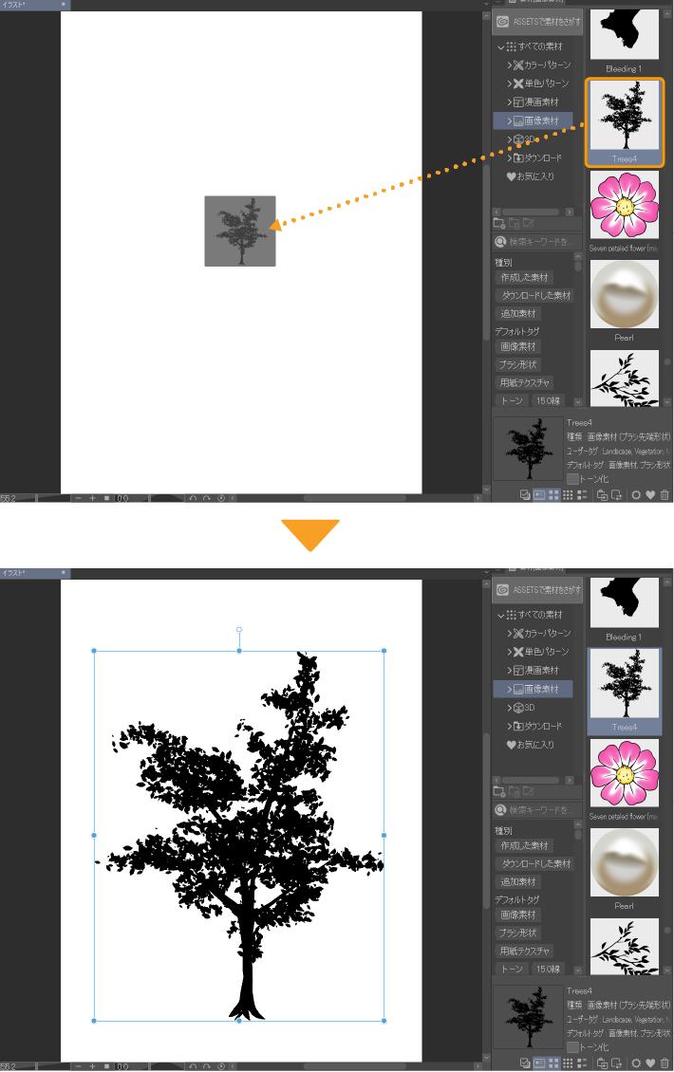Toggle the large thumbnail view in the lower screenshot
The height and width of the screenshot is (1072, 674).
pos(553,1063)
